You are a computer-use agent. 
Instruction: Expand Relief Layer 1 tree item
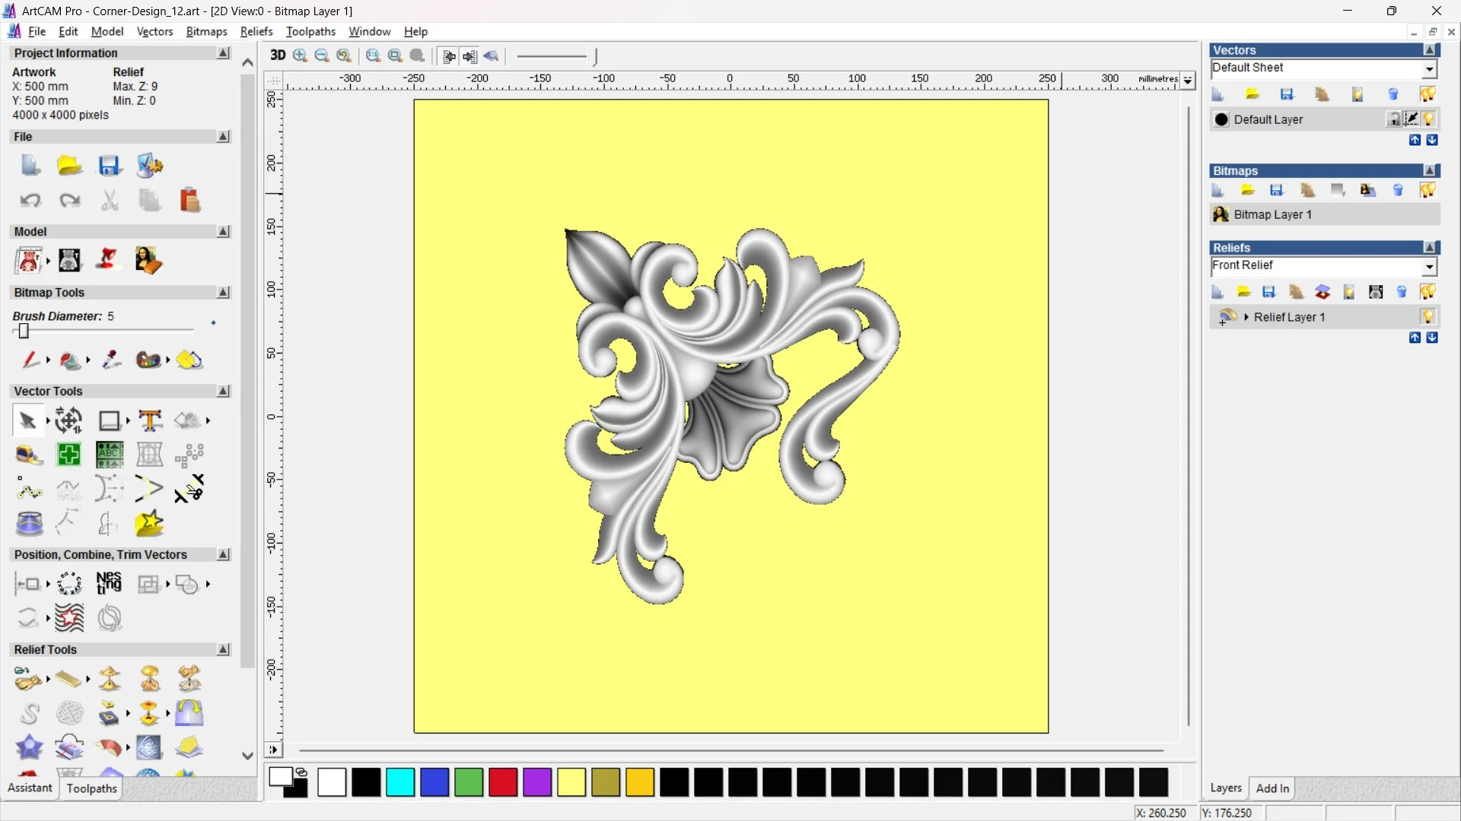[x=1247, y=317]
